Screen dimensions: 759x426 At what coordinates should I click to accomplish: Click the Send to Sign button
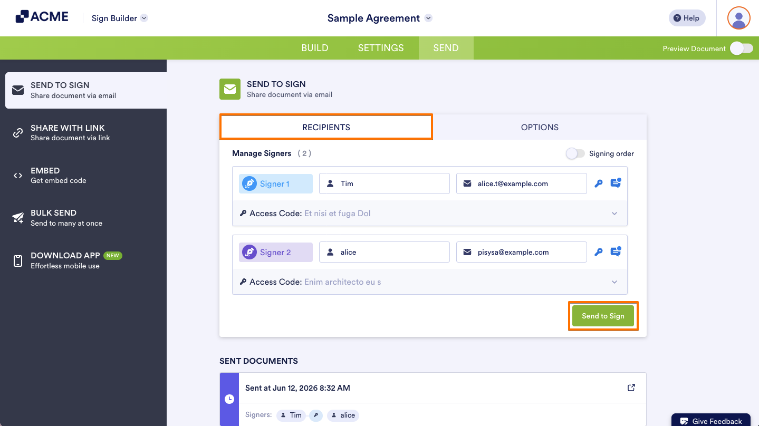pyautogui.click(x=603, y=316)
